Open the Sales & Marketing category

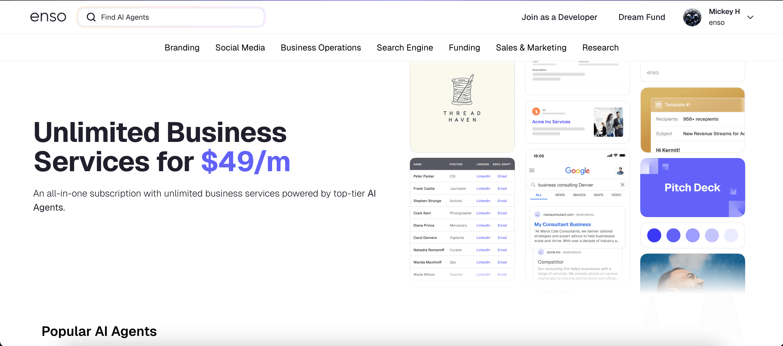point(531,48)
